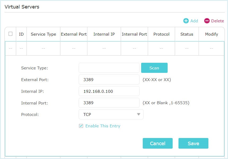
Task: Click the Internal IP field showing 192.168.0.100
Action: coord(109,91)
